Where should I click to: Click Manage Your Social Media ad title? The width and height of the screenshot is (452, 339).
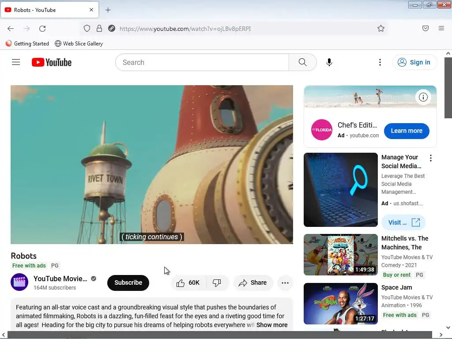tap(401, 162)
